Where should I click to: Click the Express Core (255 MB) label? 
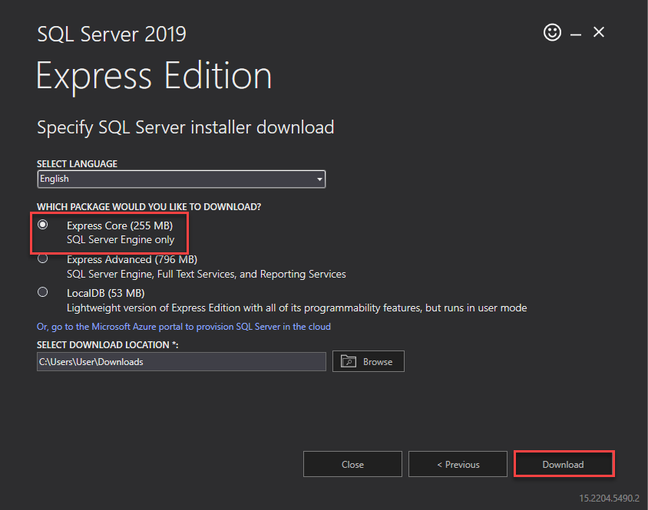(120, 226)
